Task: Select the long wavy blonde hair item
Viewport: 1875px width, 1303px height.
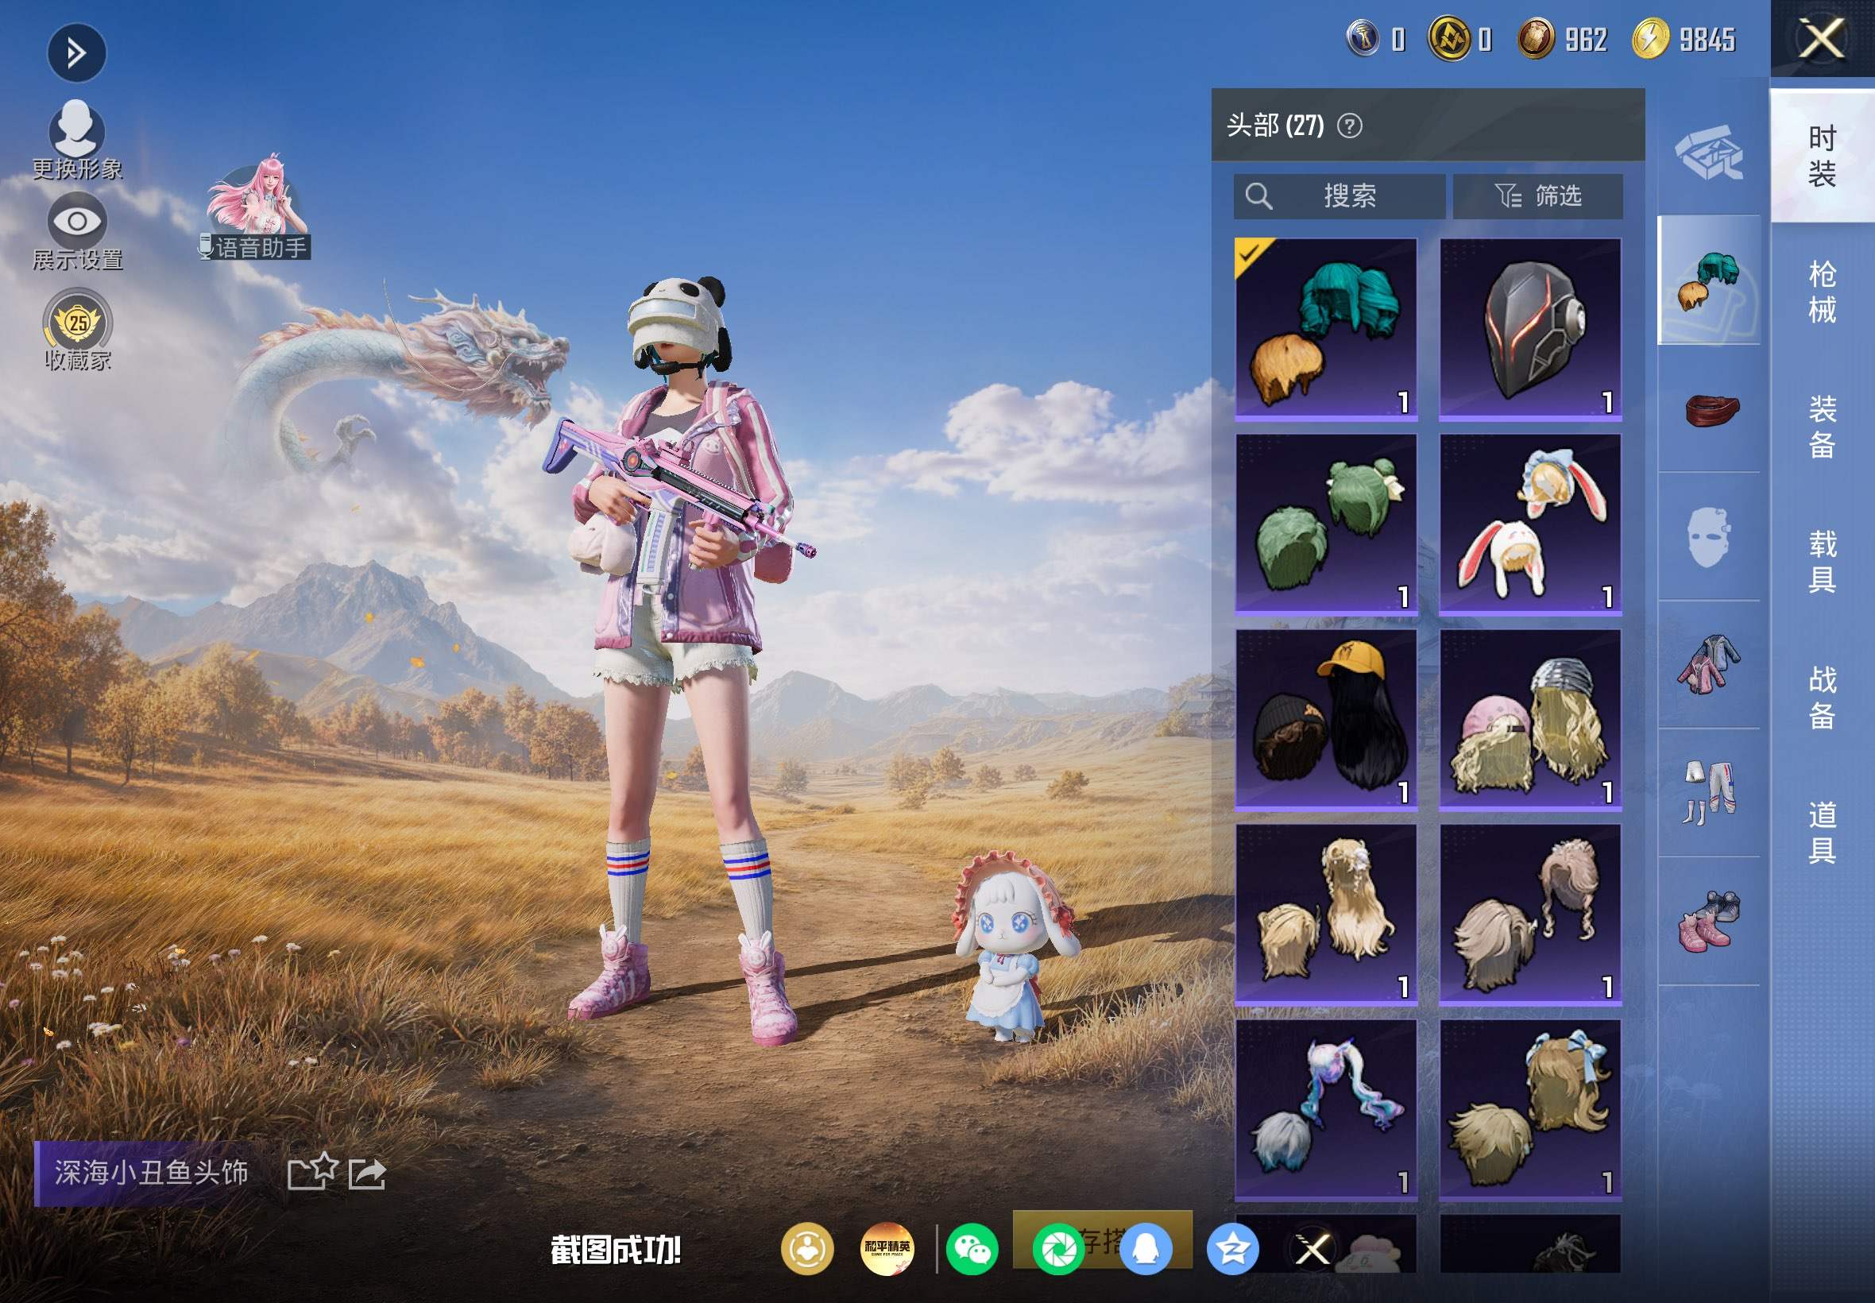Action: tap(1326, 914)
